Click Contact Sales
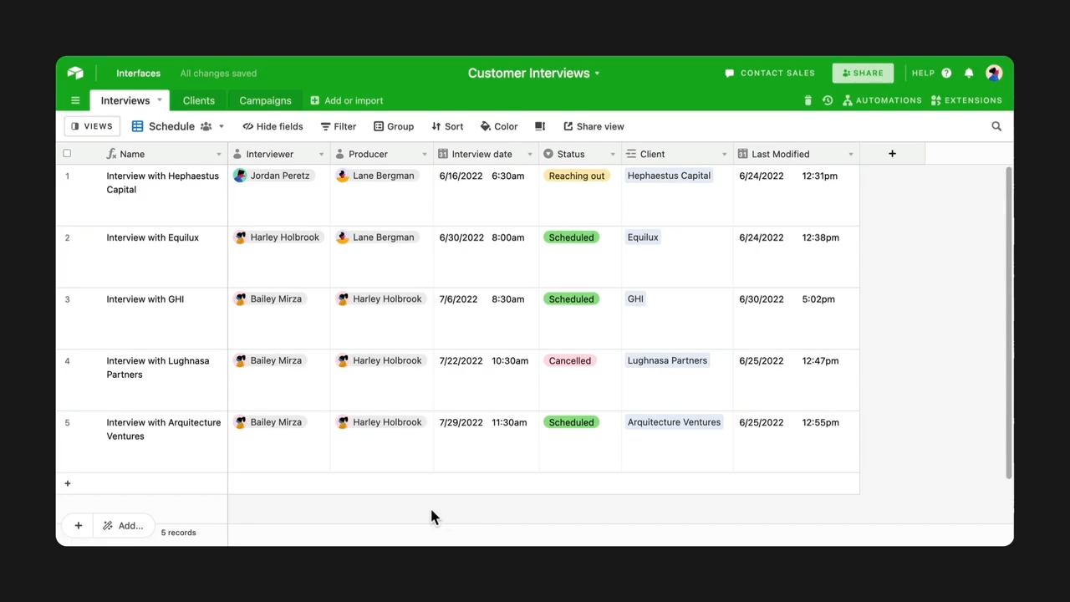1070x602 pixels. pos(769,73)
